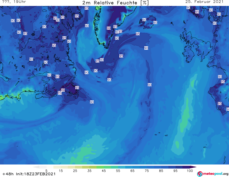Click the legend value '5'
Image resolution: width=229 pixels, height=177 pixels.
coord(46,171)
